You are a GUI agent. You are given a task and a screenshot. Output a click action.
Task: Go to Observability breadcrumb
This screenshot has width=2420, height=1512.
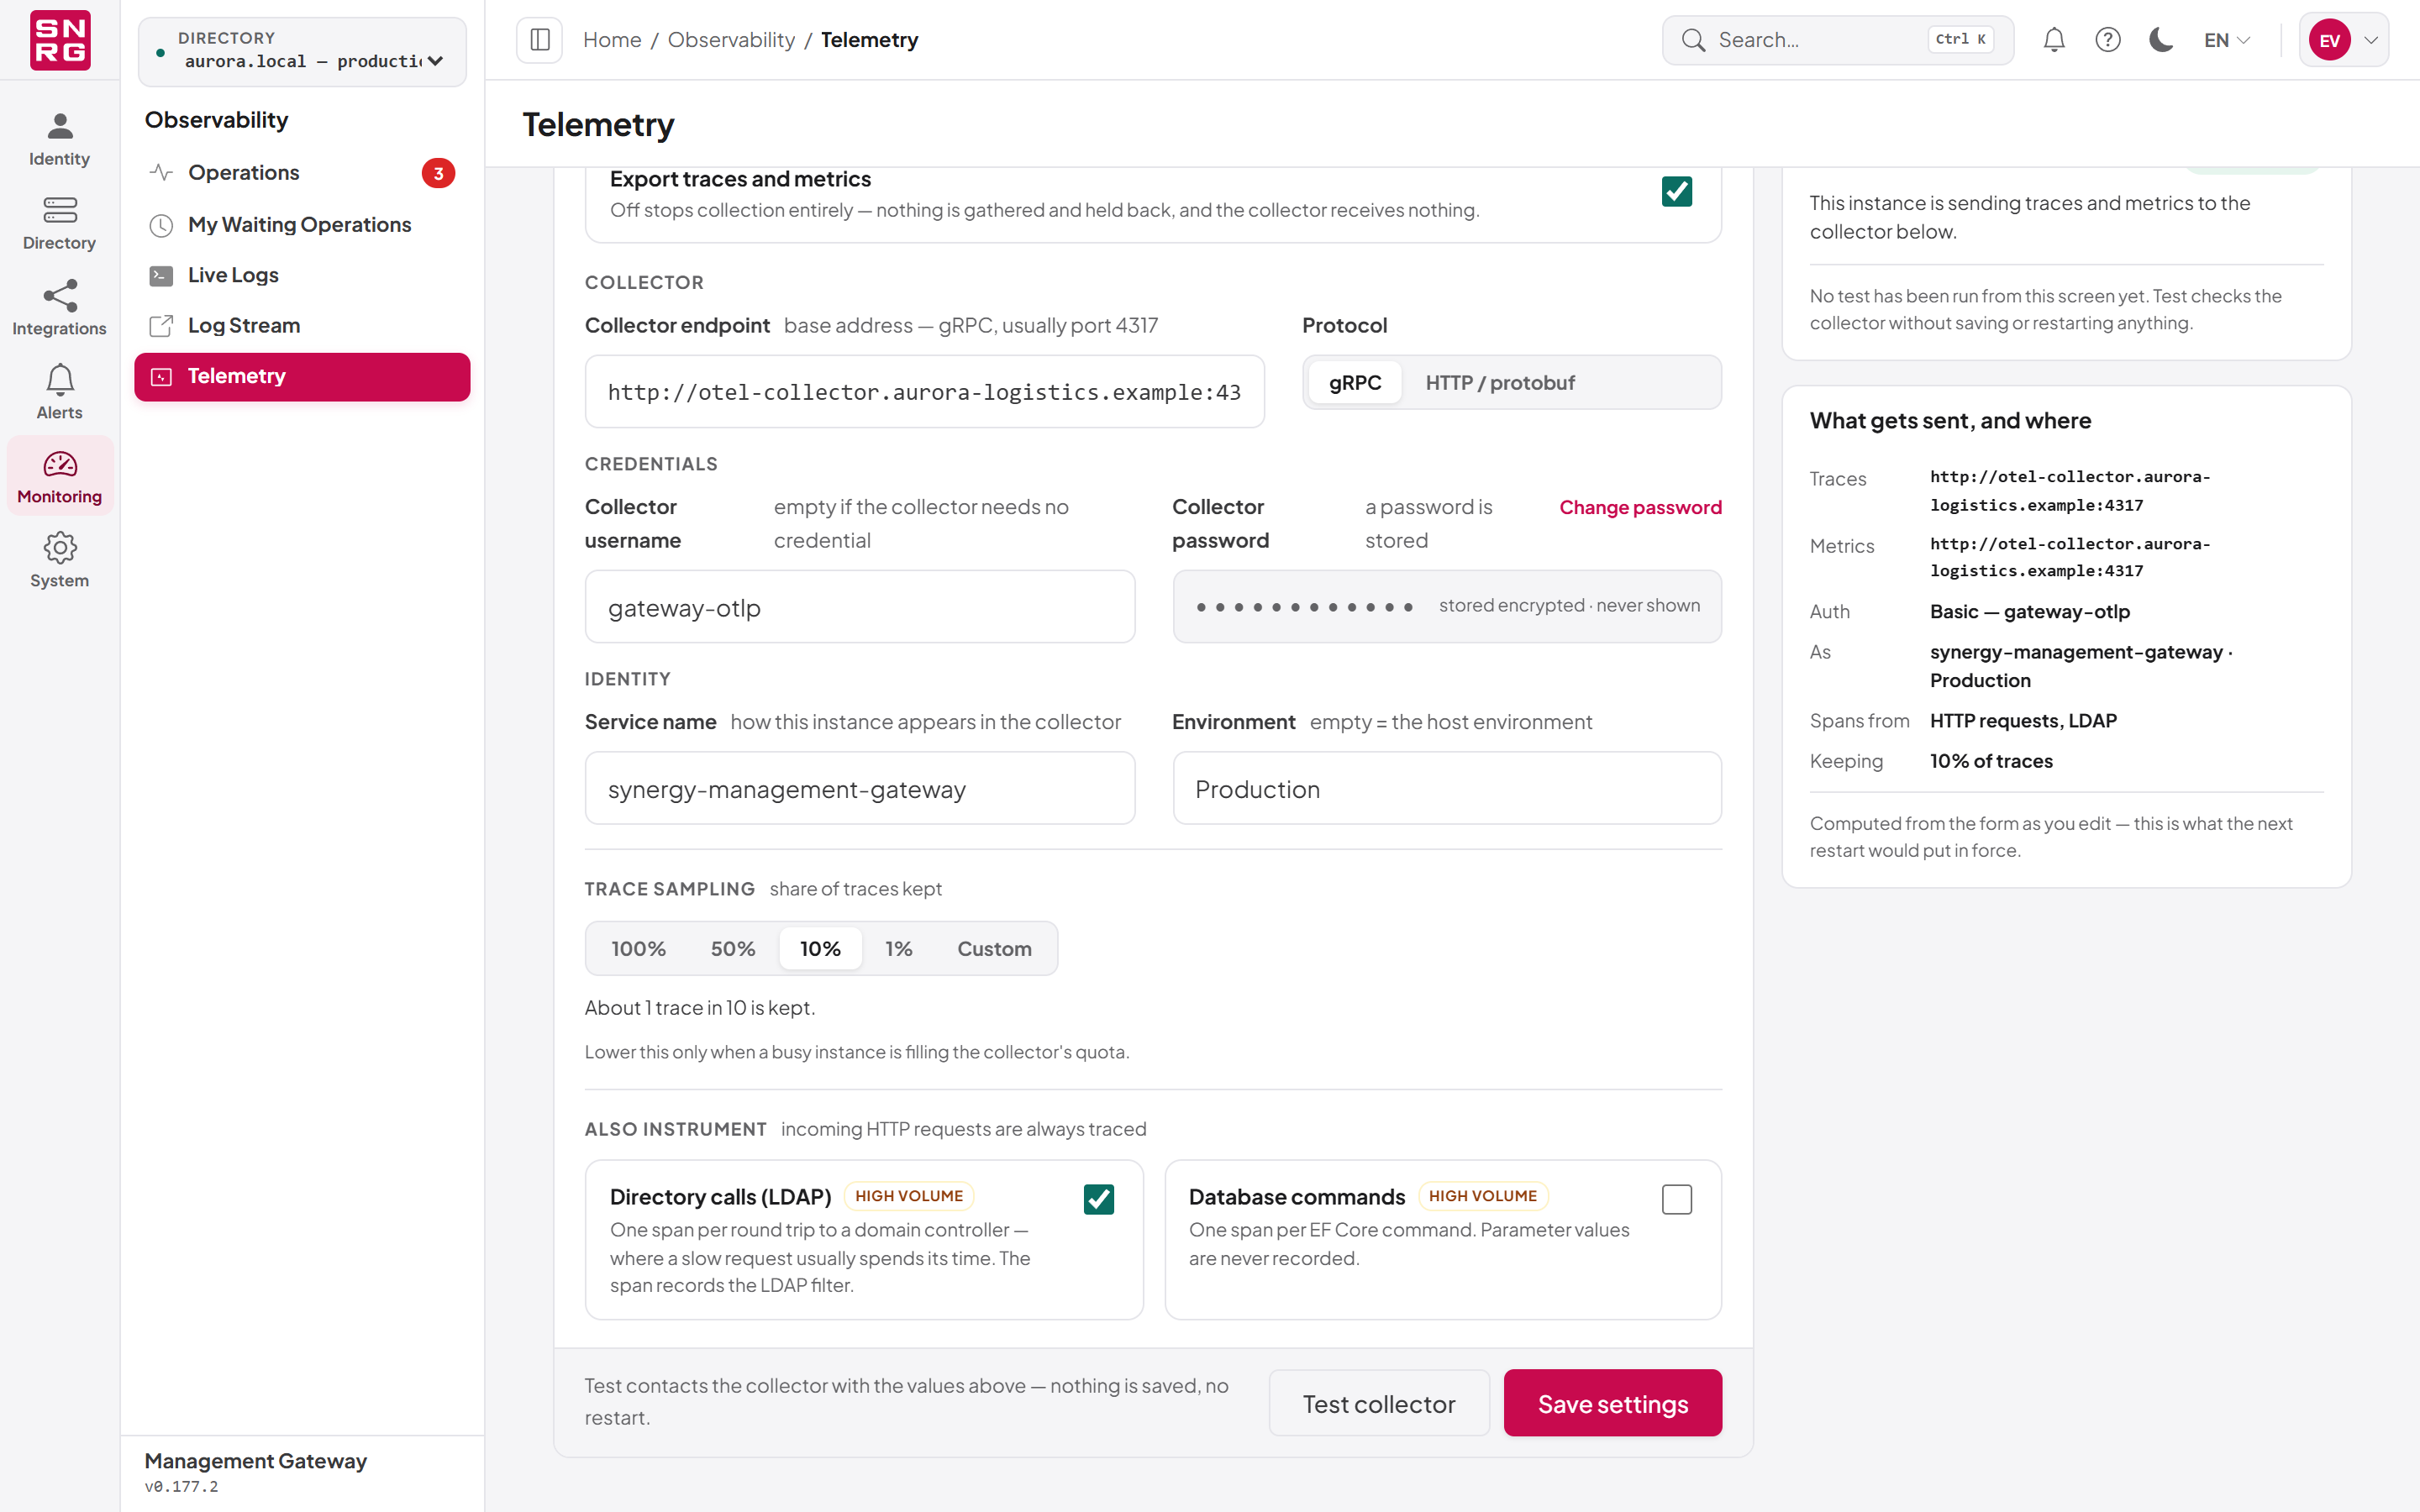(x=731, y=40)
